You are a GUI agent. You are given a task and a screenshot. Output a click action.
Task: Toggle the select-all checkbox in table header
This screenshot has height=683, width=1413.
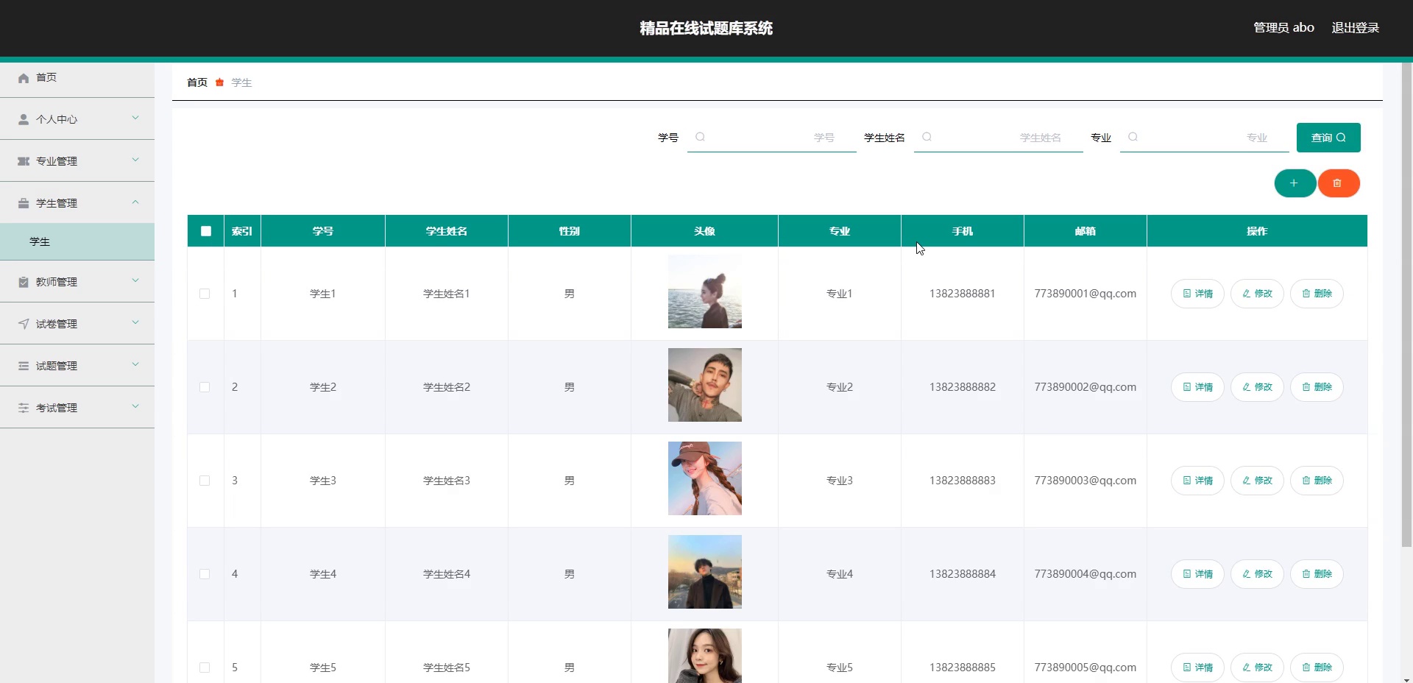pos(206,231)
